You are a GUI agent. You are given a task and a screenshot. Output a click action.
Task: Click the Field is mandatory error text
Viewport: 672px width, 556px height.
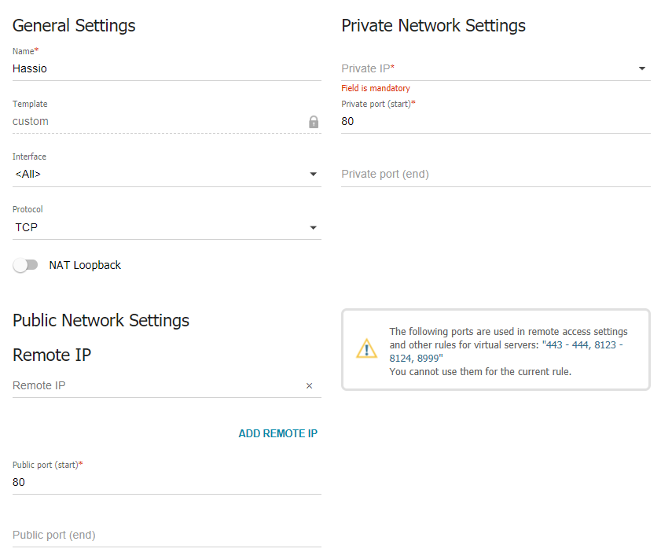376,88
